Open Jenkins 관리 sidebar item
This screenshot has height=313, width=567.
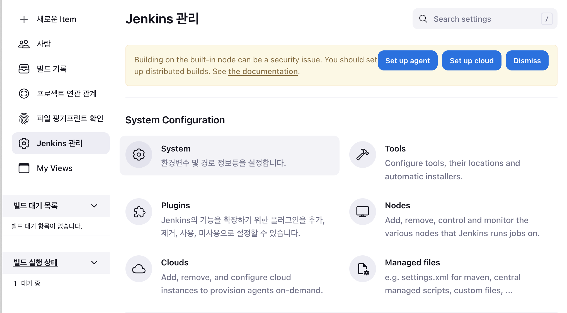click(59, 143)
